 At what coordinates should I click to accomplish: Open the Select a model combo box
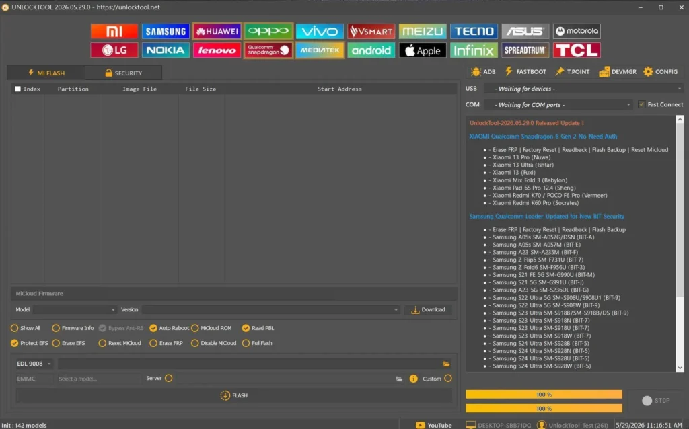click(x=100, y=379)
